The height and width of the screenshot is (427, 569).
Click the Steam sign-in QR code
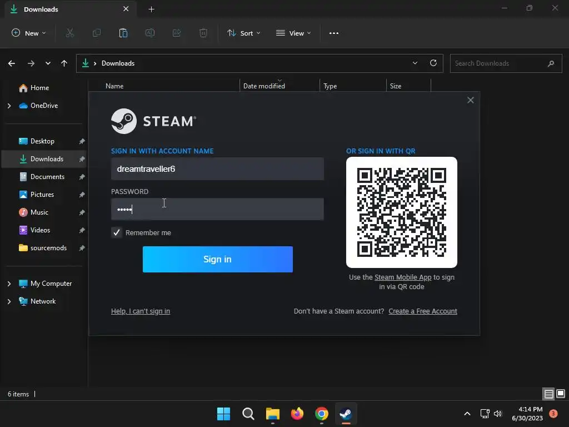coord(401,212)
